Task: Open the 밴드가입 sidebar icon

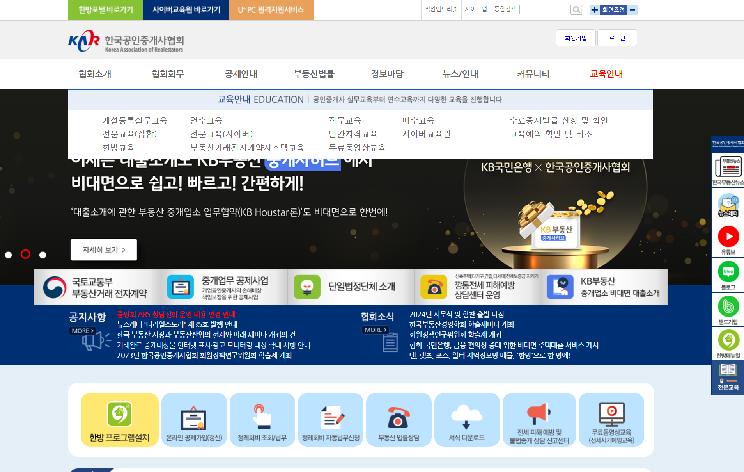Action: click(728, 310)
